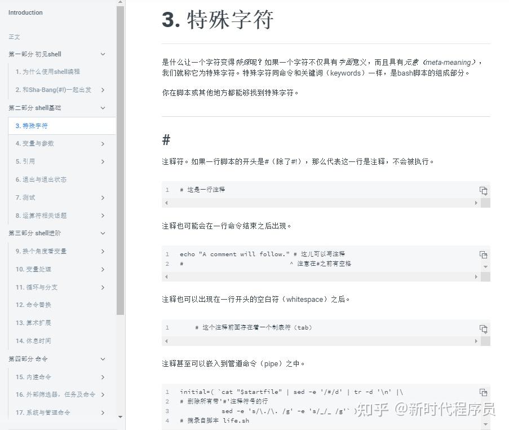Copy the "这是一行注释" code snippet

pyautogui.click(x=483, y=191)
